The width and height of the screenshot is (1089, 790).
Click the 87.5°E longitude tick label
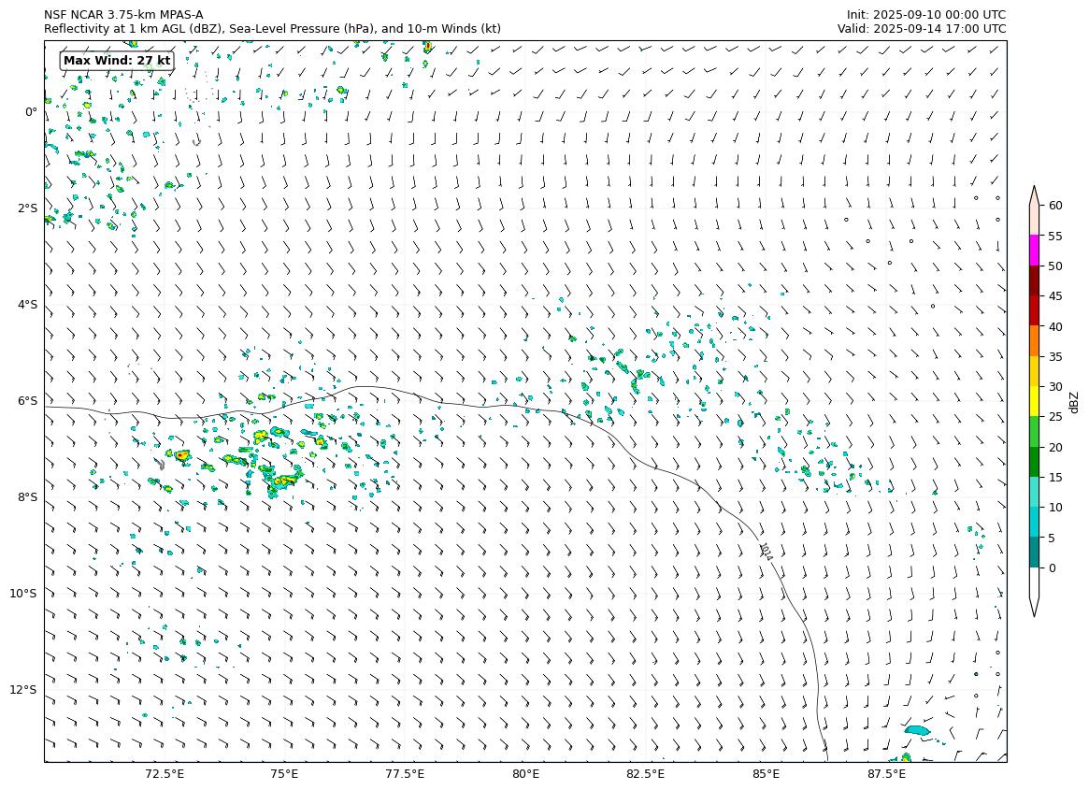tap(886, 774)
